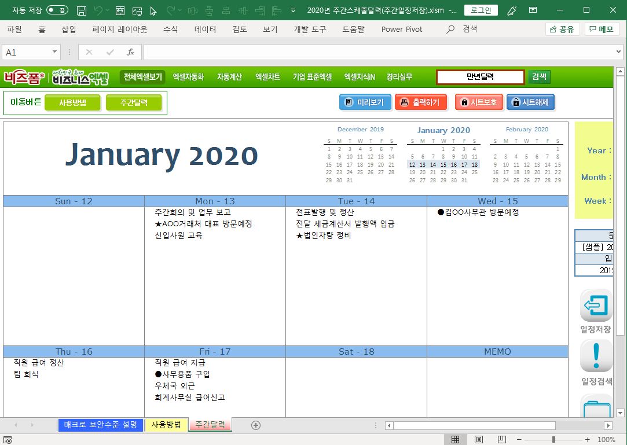Click the align right objects icon
Image resolution: width=627 pixels, height=445 pixels.
pos(261,11)
